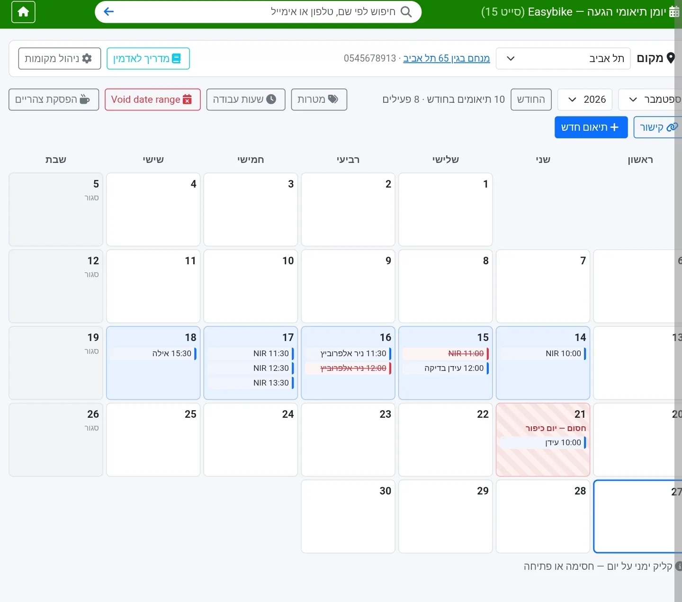Select day 1 cell in the calendar

click(x=446, y=210)
